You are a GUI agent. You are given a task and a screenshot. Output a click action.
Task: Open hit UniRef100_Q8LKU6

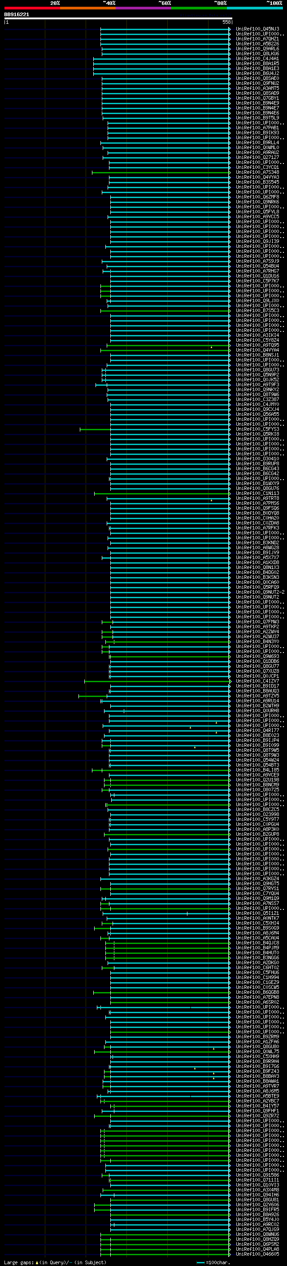[257, 53]
